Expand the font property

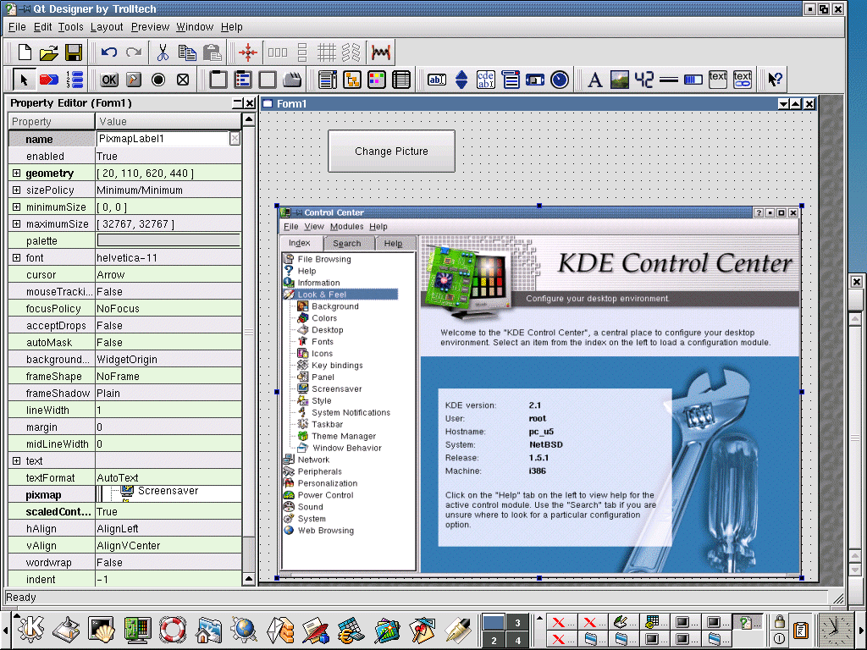17,257
